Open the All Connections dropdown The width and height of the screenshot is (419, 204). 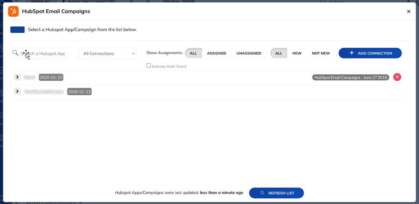click(107, 53)
